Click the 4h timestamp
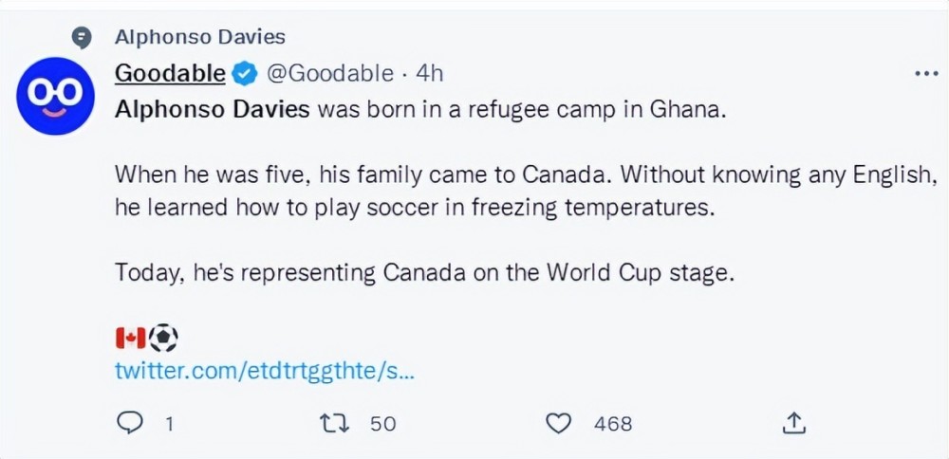 point(430,73)
